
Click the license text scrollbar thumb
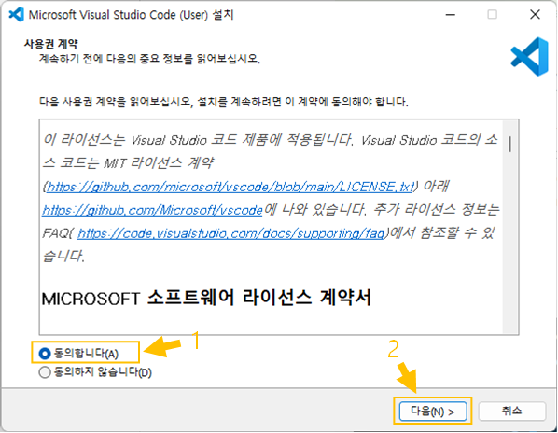tap(510, 144)
